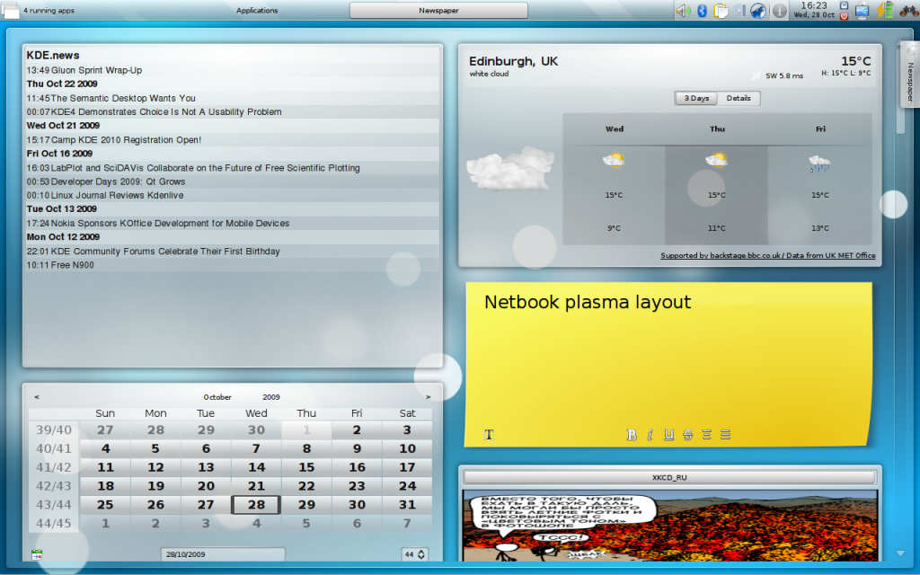Select the 3 Days weather tab
Image resolution: width=920 pixels, height=575 pixels.
695,98
